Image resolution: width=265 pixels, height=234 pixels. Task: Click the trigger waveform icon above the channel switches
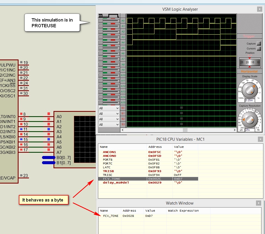click(x=109, y=16)
